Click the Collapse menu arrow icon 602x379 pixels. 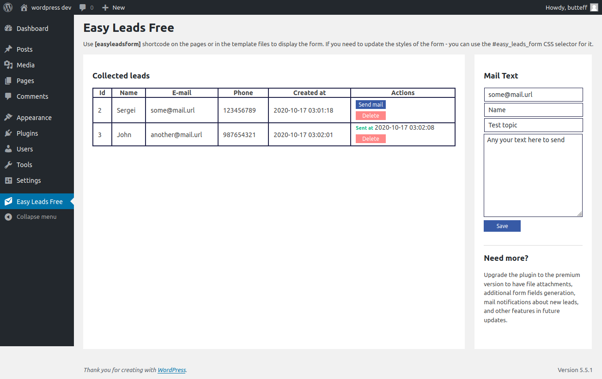coord(8,217)
